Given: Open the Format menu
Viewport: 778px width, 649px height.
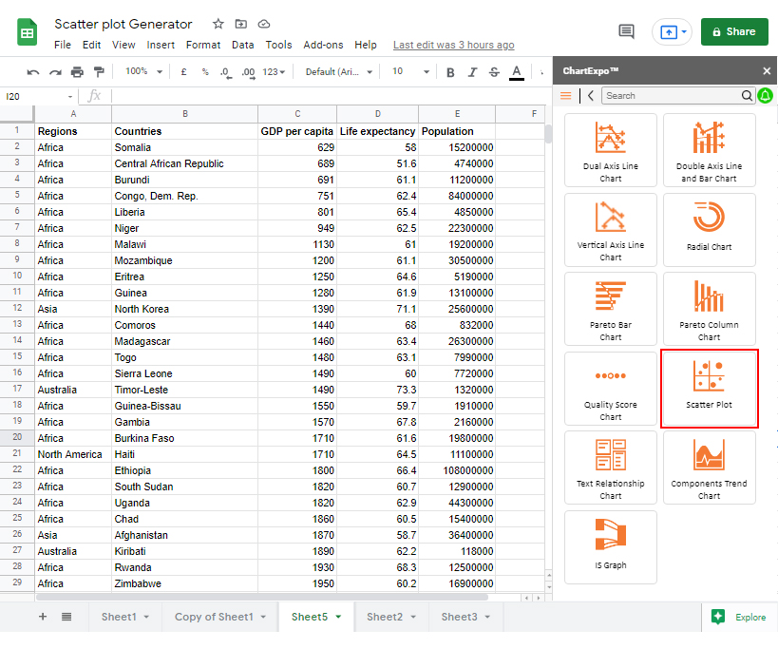Looking at the screenshot, I should (x=203, y=46).
